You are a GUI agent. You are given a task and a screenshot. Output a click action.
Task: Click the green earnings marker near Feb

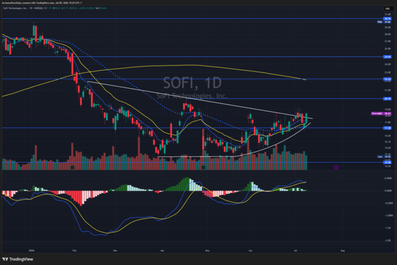coord(72,167)
